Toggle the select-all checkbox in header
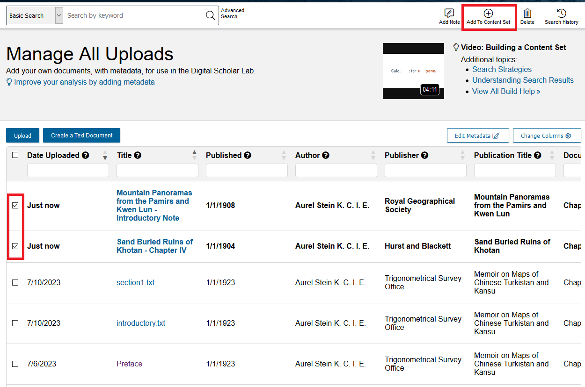585x387 pixels. (x=15, y=155)
